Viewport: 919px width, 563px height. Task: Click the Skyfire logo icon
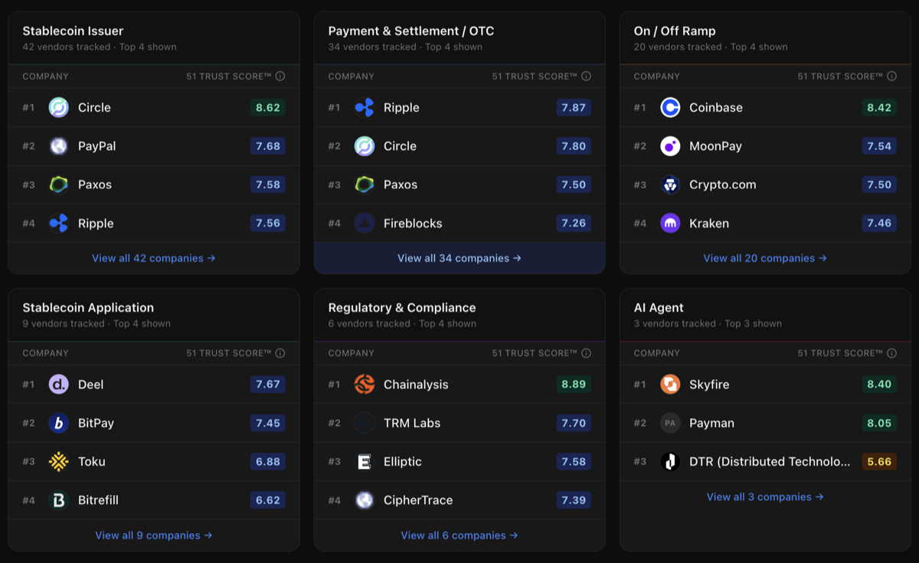point(670,385)
